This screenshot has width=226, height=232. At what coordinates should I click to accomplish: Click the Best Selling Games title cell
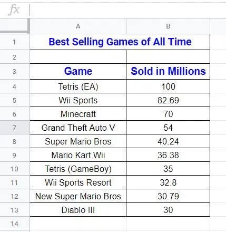[x=120, y=42]
